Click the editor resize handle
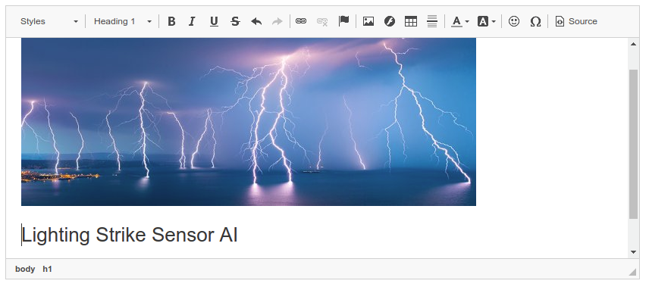The width and height of the screenshot is (649, 287). pyautogui.click(x=632, y=271)
